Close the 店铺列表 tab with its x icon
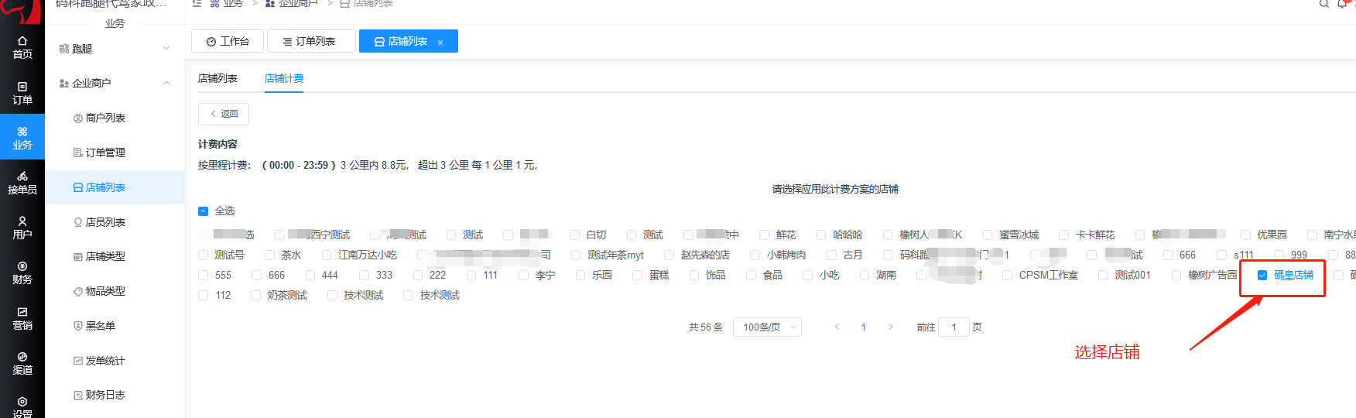The width and height of the screenshot is (1356, 418). pos(440,43)
